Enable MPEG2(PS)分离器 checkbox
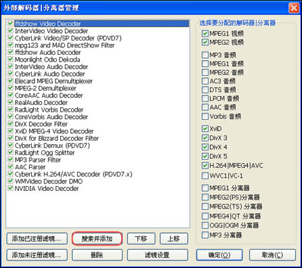The width and height of the screenshot is (302, 268). pos(205,197)
